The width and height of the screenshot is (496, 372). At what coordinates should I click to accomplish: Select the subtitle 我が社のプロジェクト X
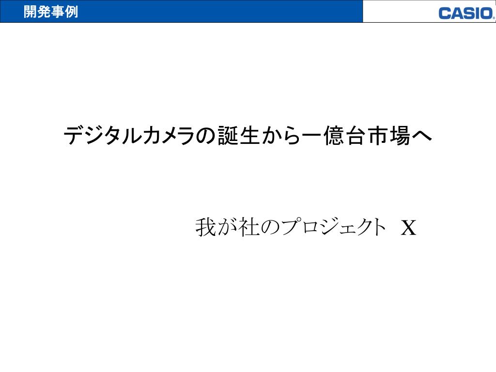tap(306, 227)
